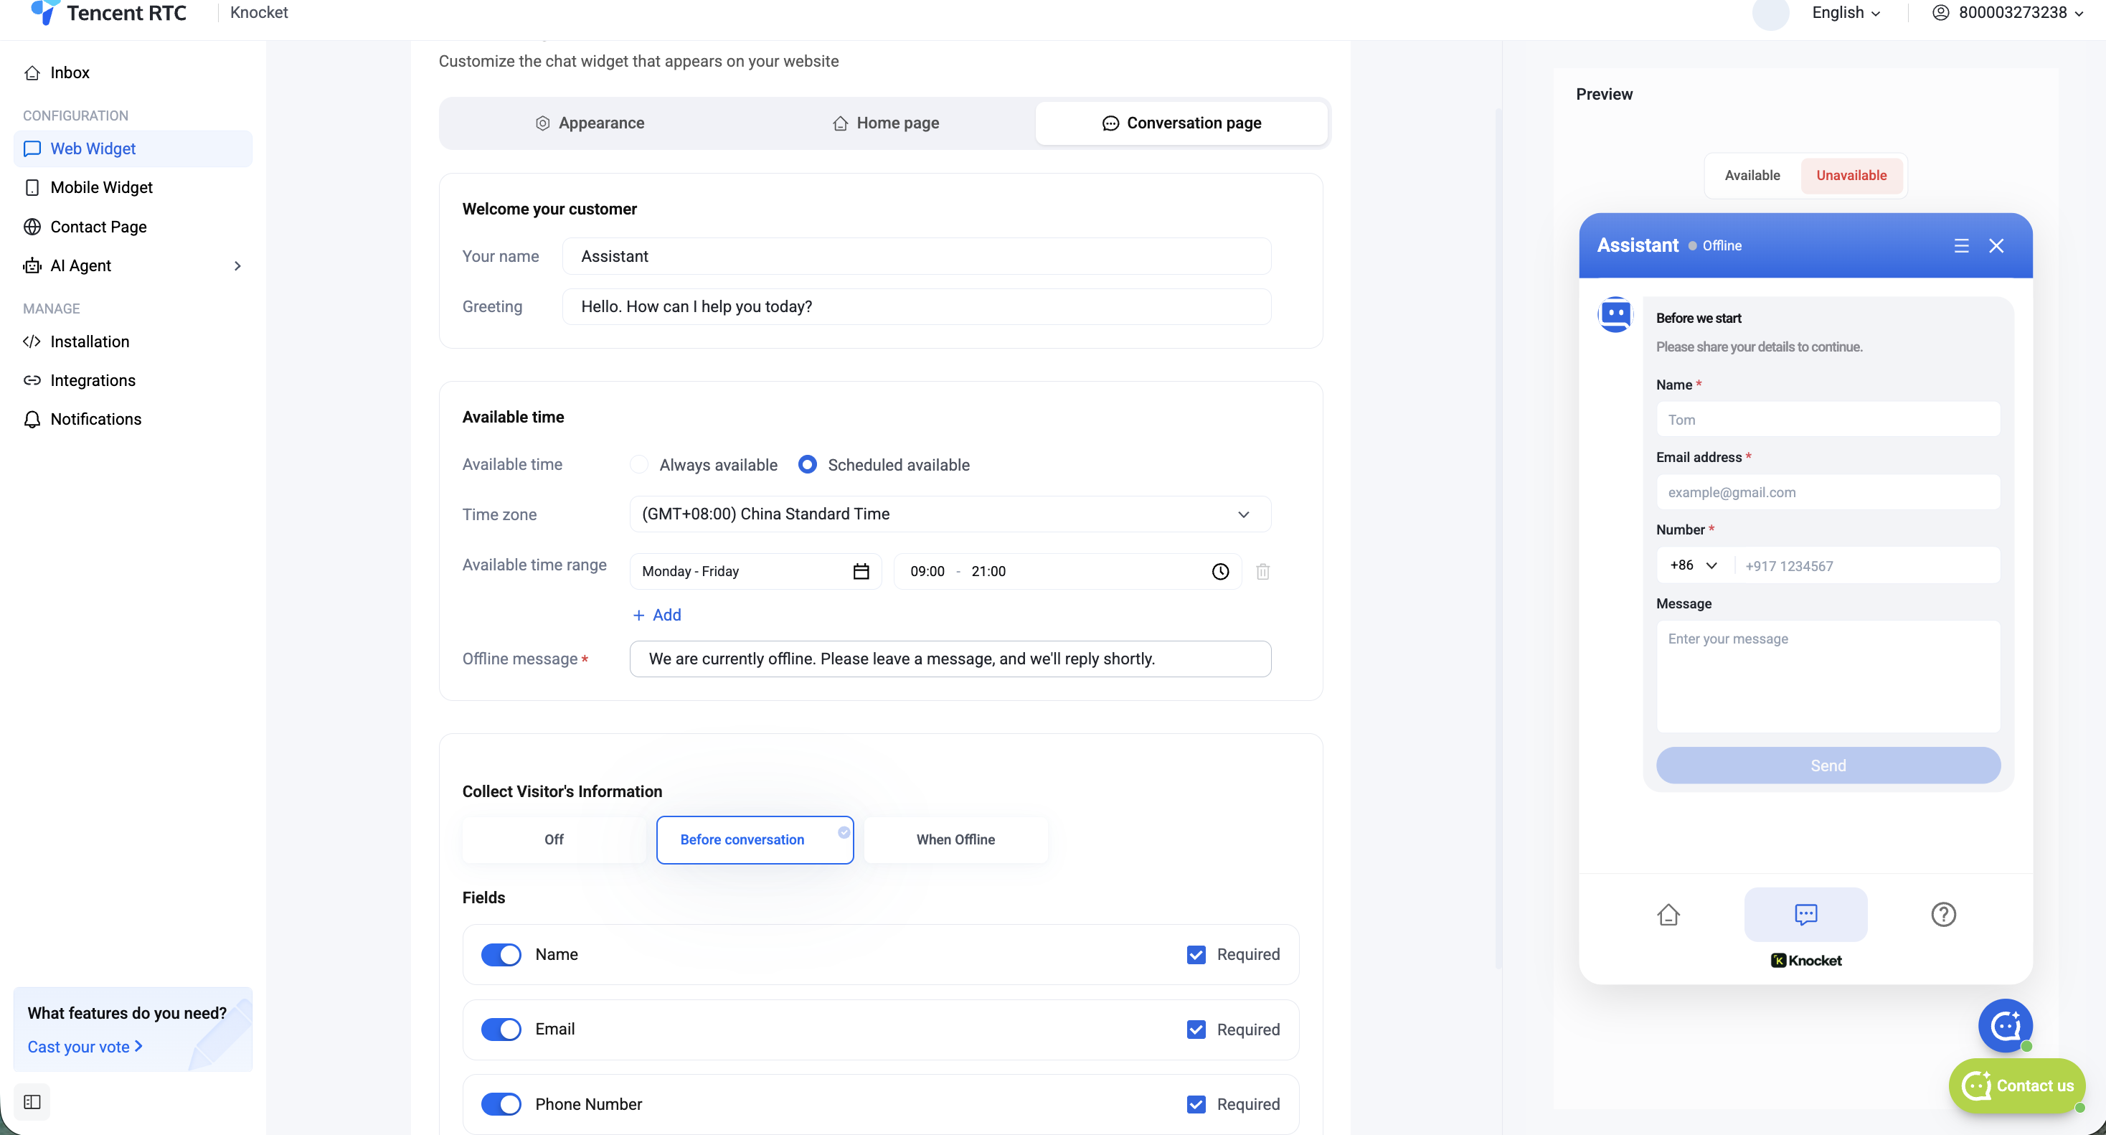Image resolution: width=2106 pixels, height=1135 pixels.
Task: Select the chat icon in preview footer
Action: coord(1805,914)
